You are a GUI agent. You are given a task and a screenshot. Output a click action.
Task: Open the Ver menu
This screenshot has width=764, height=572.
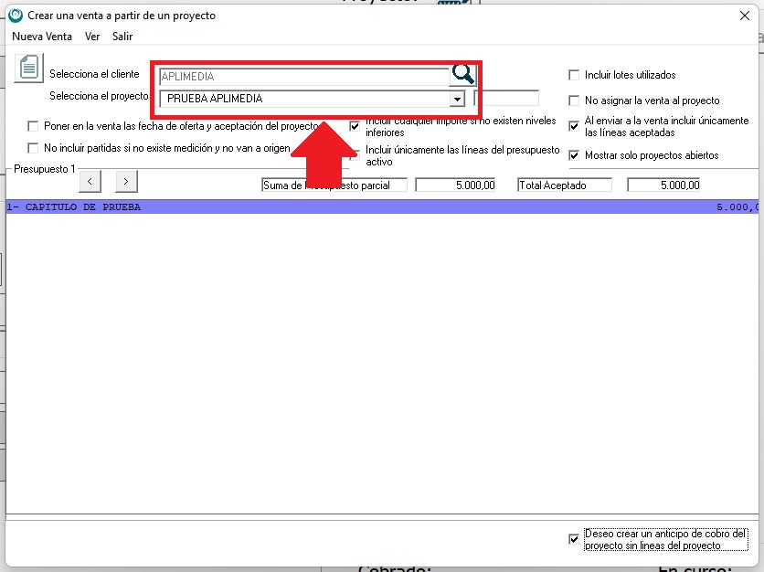tap(92, 37)
